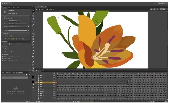This screenshot has height=103, width=169.
Task: Select the Eraser tool
Action: click(x=33, y=62)
